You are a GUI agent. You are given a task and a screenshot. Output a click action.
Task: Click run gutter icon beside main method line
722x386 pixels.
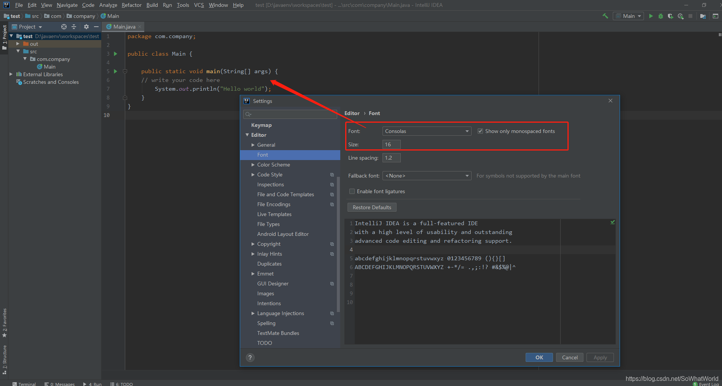(x=116, y=71)
